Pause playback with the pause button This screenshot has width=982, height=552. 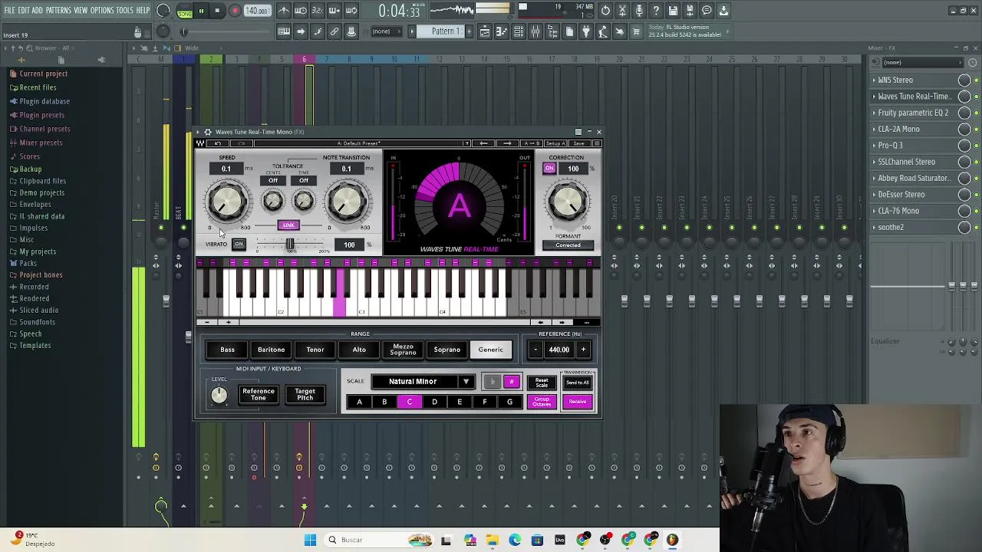pyautogui.click(x=201, y=11)
